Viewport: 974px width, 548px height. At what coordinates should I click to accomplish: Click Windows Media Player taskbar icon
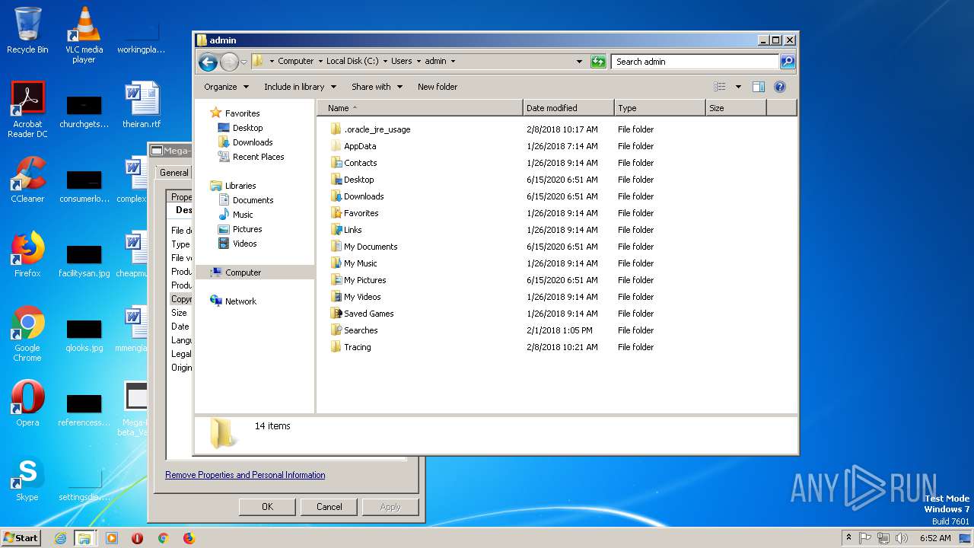coord(112,538)
